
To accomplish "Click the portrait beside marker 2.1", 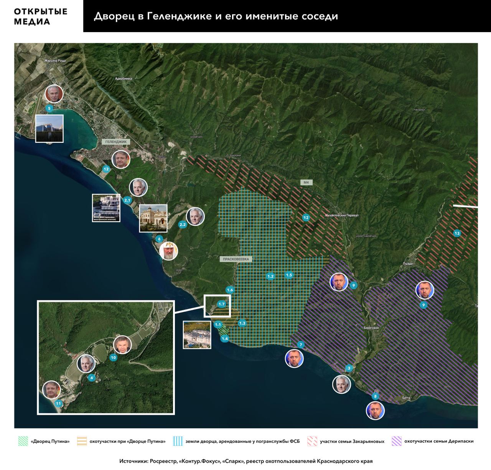I will click(x=138, y=188).
